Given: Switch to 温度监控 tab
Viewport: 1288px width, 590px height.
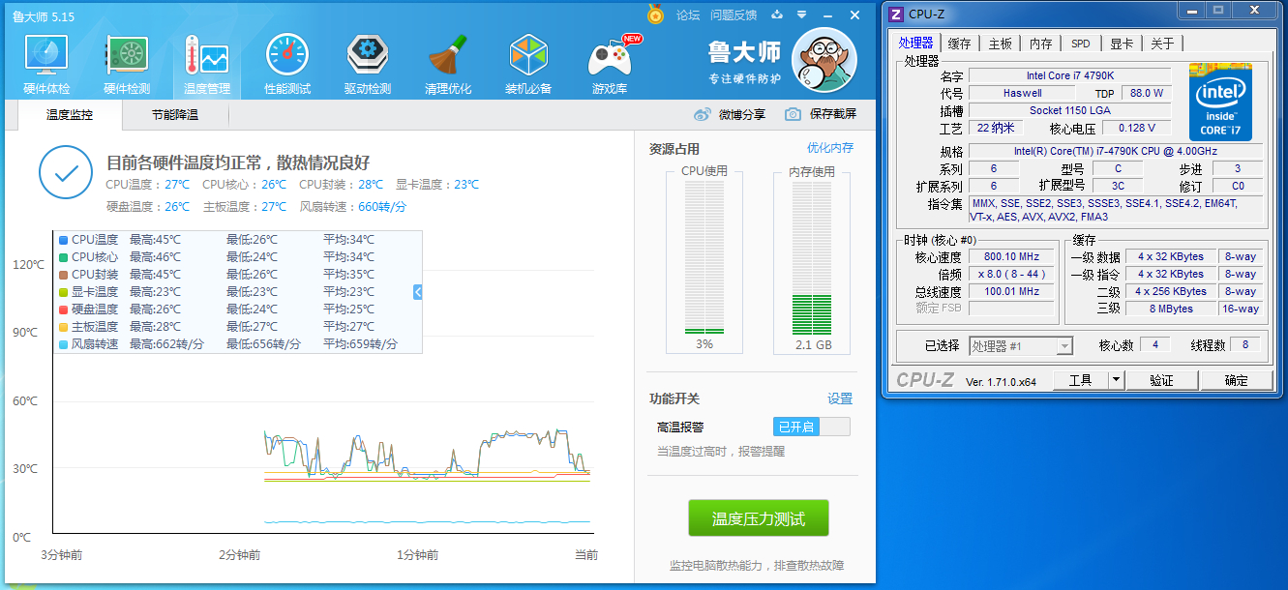Looking at the screenshot, I should click(71, 115).
